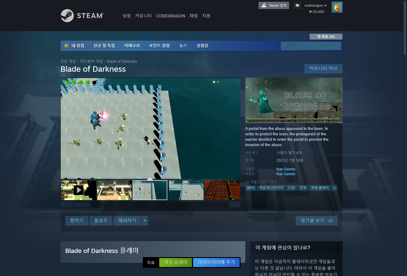Select the orange lava screenshot thumbnail
Screen dimensions: 407x276
(222, 190)
